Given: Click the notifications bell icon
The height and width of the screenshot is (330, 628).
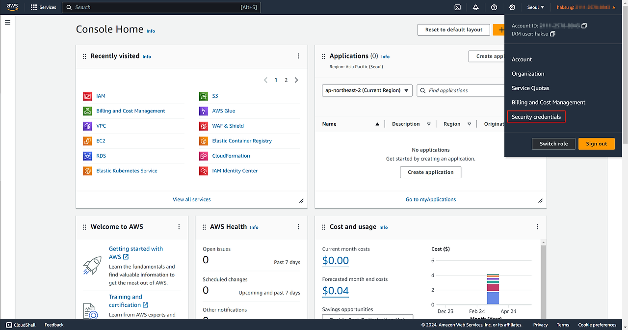Looking at the screenshot, I should tap(475, 7).
